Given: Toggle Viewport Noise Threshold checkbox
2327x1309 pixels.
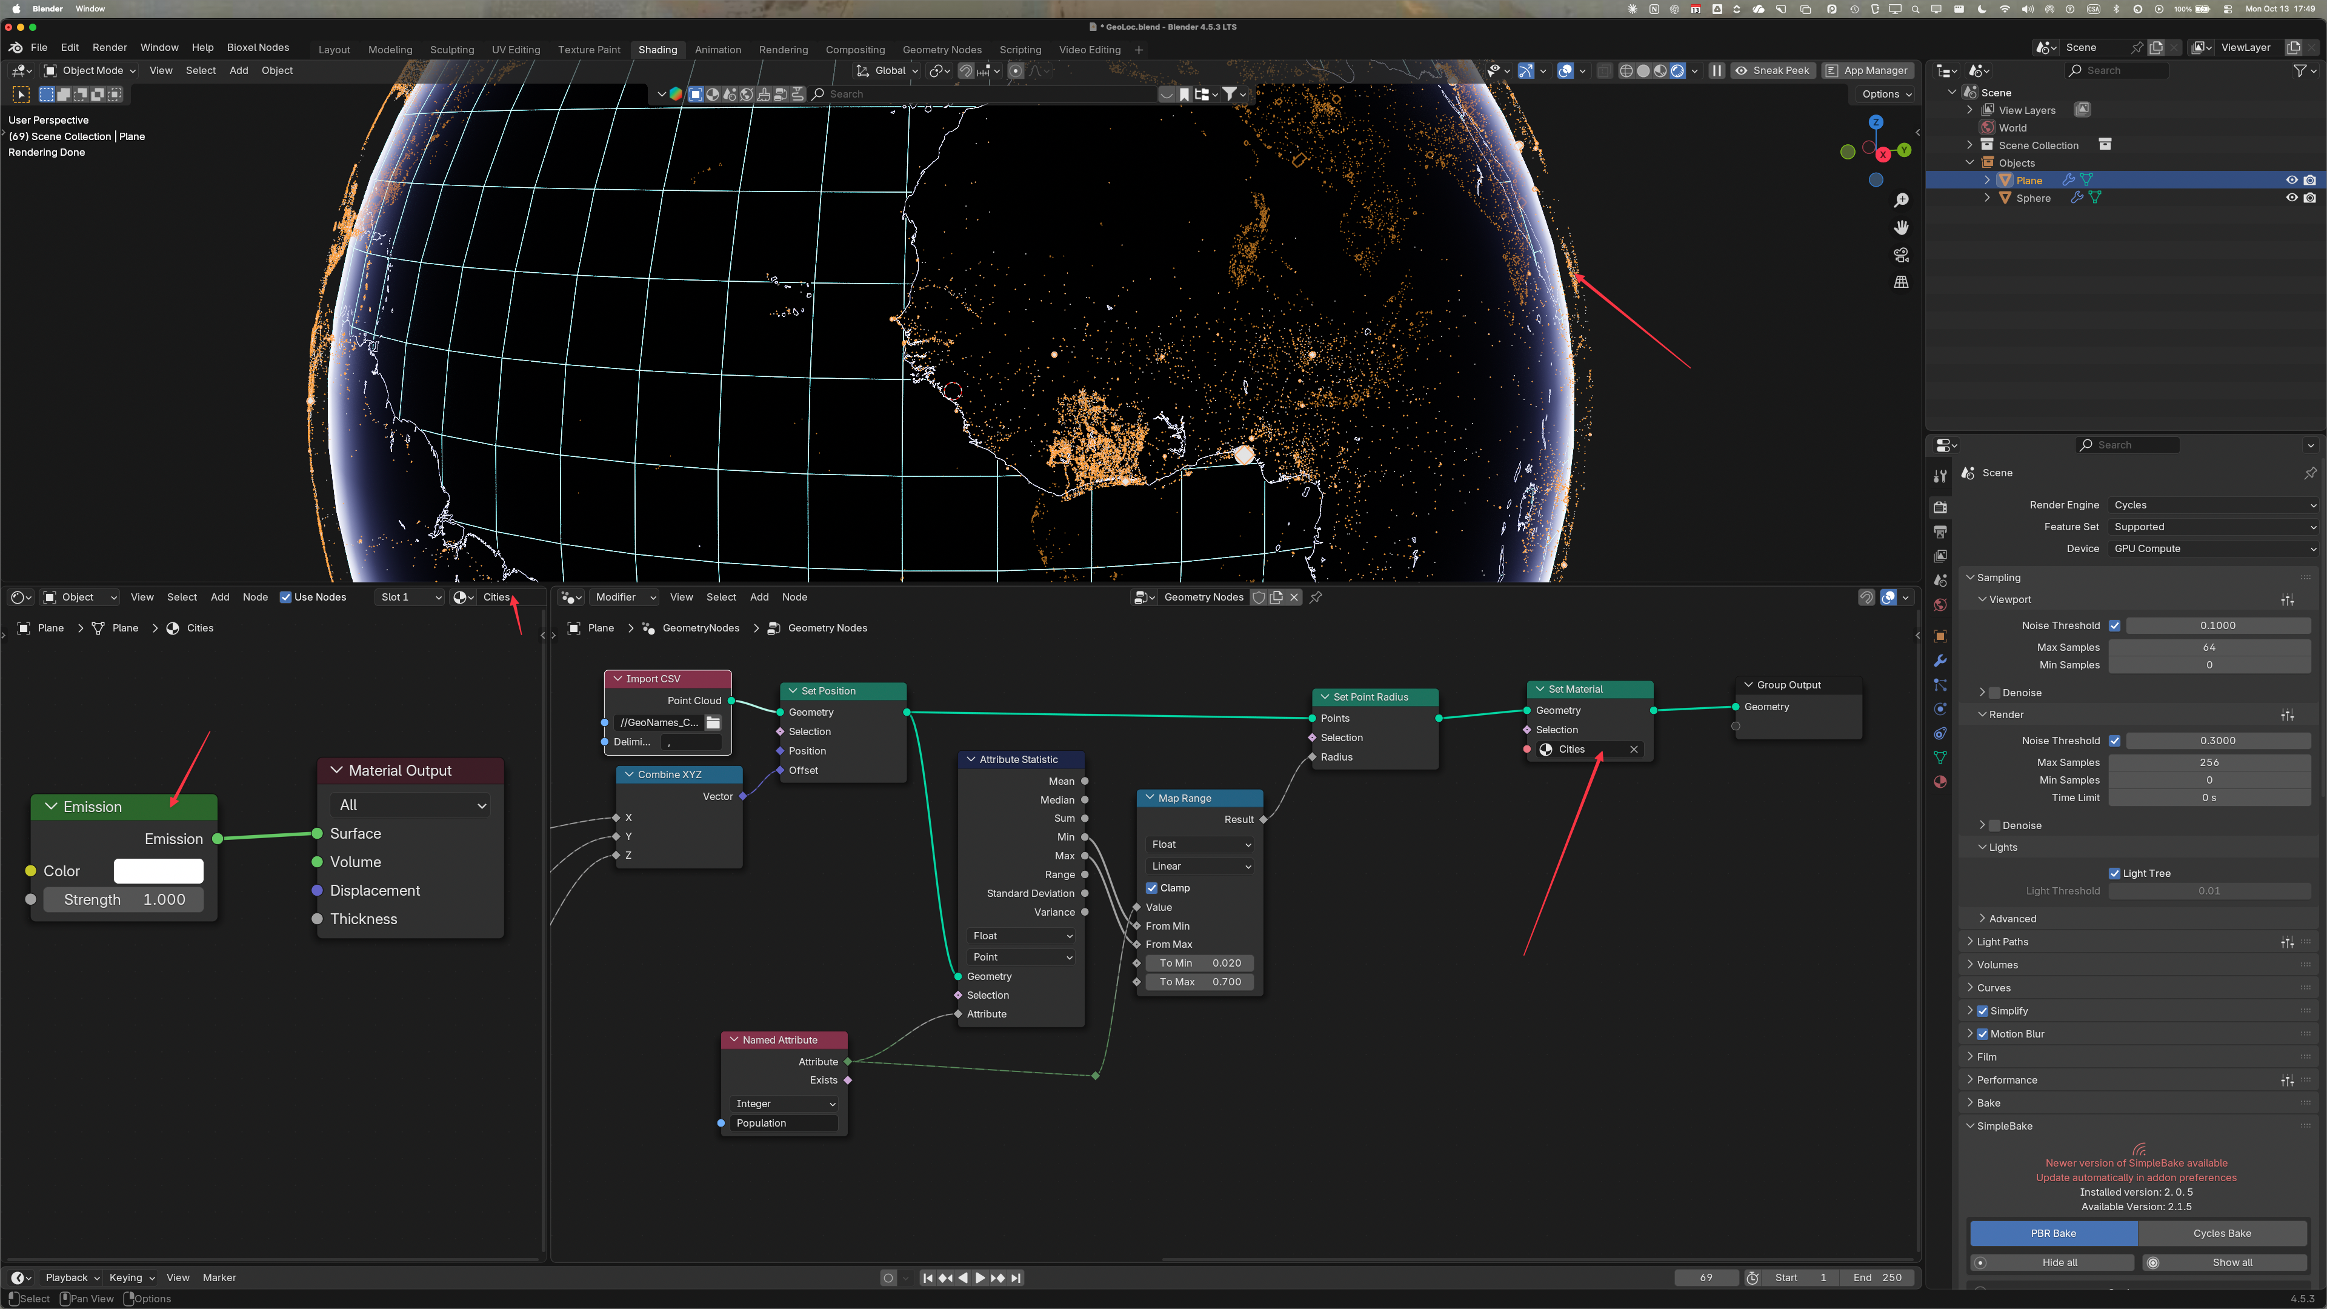Looking at the screenshot, I should coord(2115,625).
